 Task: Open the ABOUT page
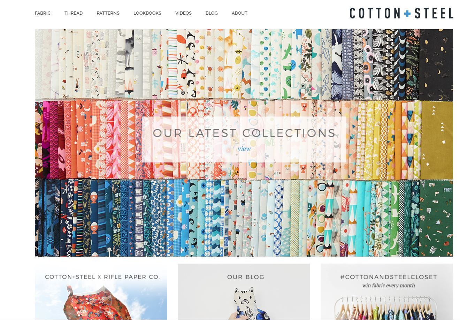point(239,13)
